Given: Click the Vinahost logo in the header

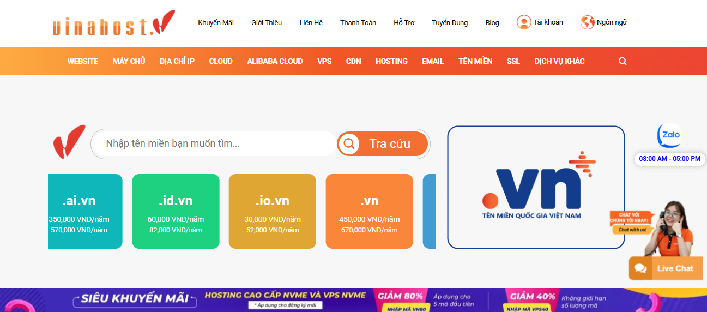Looking at the screenshot, I should point(113,23).
